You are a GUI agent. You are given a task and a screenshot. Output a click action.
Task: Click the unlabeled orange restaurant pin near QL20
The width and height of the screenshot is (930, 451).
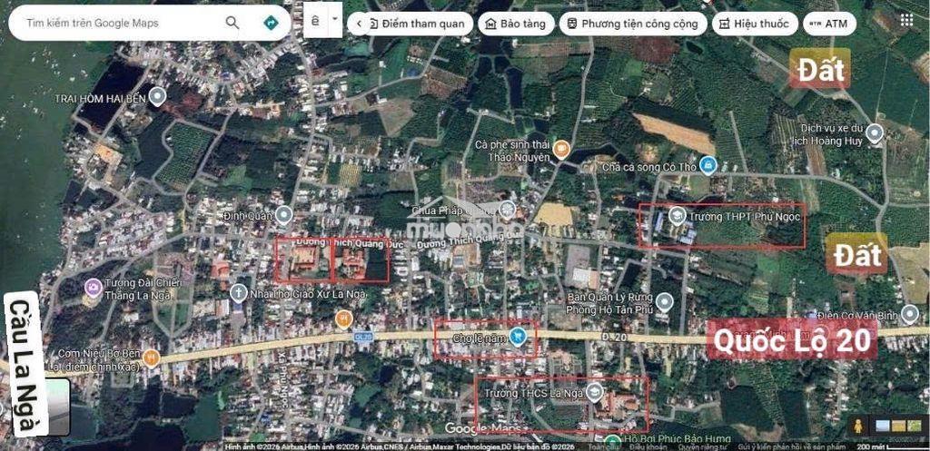[343, 319]
